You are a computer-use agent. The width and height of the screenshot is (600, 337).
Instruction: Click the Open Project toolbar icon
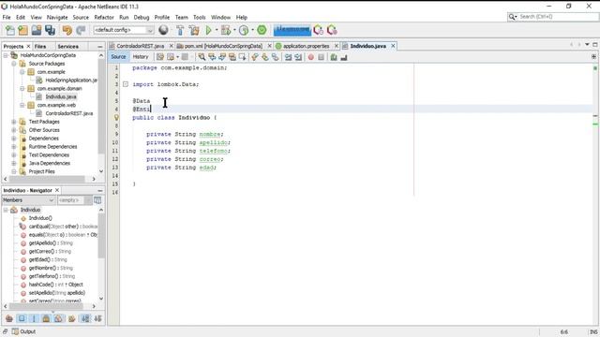(x=37, y=30)
